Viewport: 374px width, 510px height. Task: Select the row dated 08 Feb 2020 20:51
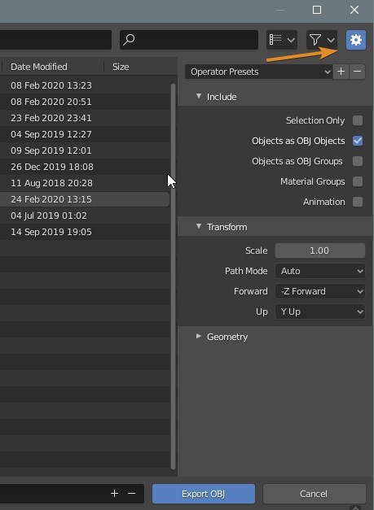click(x=85, y=102)
